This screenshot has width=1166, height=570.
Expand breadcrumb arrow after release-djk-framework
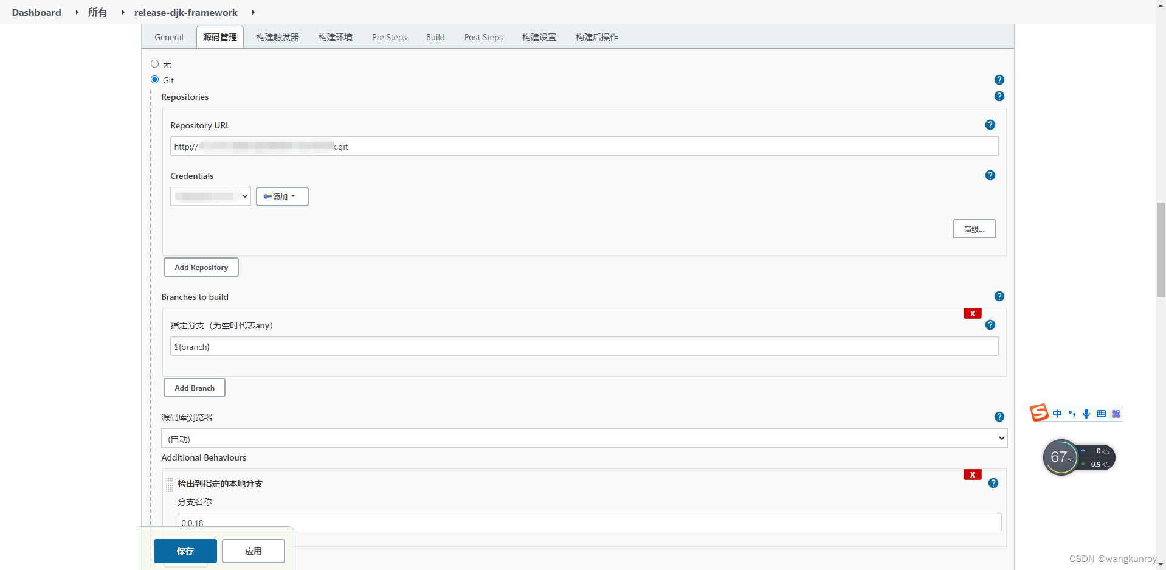point(253,12)
